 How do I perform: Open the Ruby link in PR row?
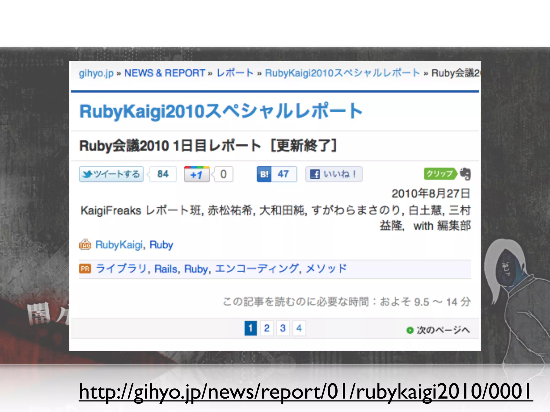point(196,269)
